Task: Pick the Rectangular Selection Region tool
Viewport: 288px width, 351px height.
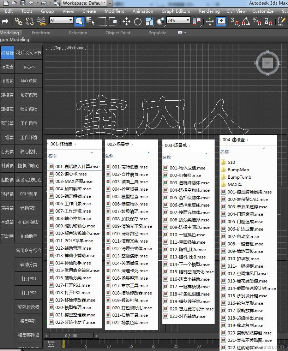Action: pos(102,22)
